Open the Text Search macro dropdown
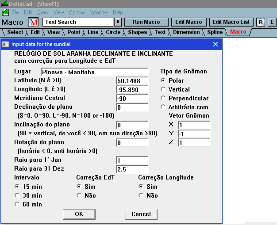This screenshot has width=277, height=225. point(118,22)
